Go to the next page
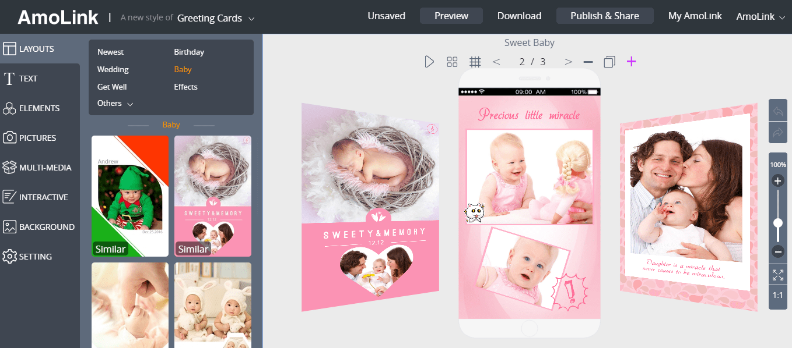The height and width of the screenshot is (348, 792). [x=569, y=62]
